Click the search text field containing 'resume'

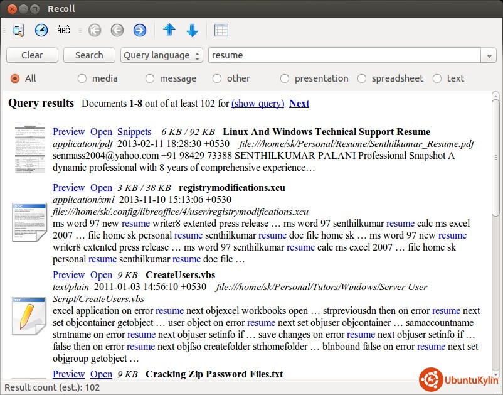coord(345,55)
